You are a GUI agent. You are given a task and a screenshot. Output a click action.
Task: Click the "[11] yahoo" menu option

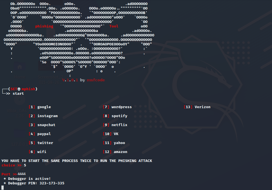tap(114, 143)
